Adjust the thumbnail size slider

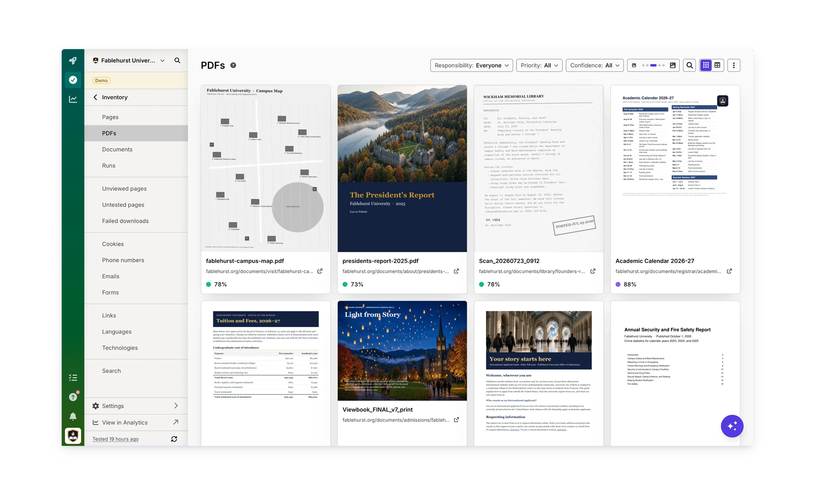point(653,65)
